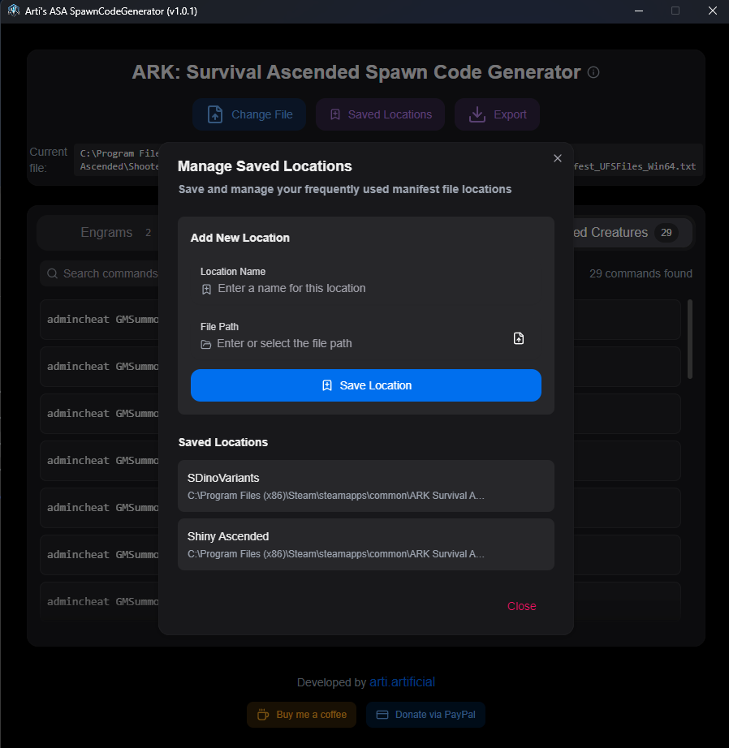Click the red Close text button

tap(521, 606)
